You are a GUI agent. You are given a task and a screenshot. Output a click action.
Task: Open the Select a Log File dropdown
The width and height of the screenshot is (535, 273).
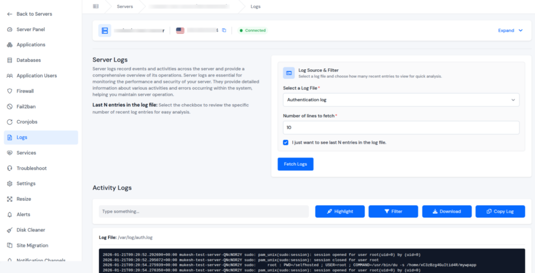(x=401, y=100)
